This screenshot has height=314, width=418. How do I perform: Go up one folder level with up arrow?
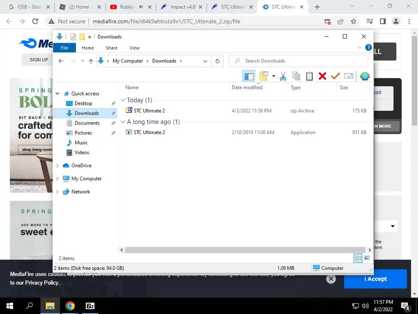tap(91, 61)
